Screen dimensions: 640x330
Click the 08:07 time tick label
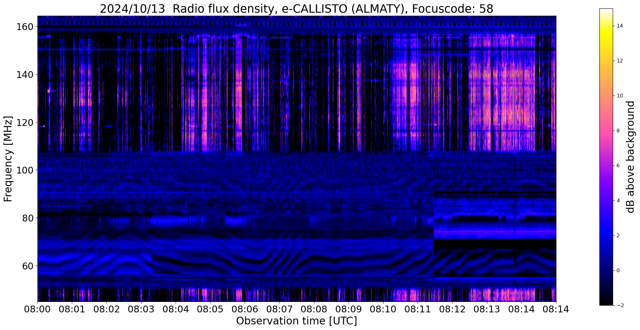(279, 309)
